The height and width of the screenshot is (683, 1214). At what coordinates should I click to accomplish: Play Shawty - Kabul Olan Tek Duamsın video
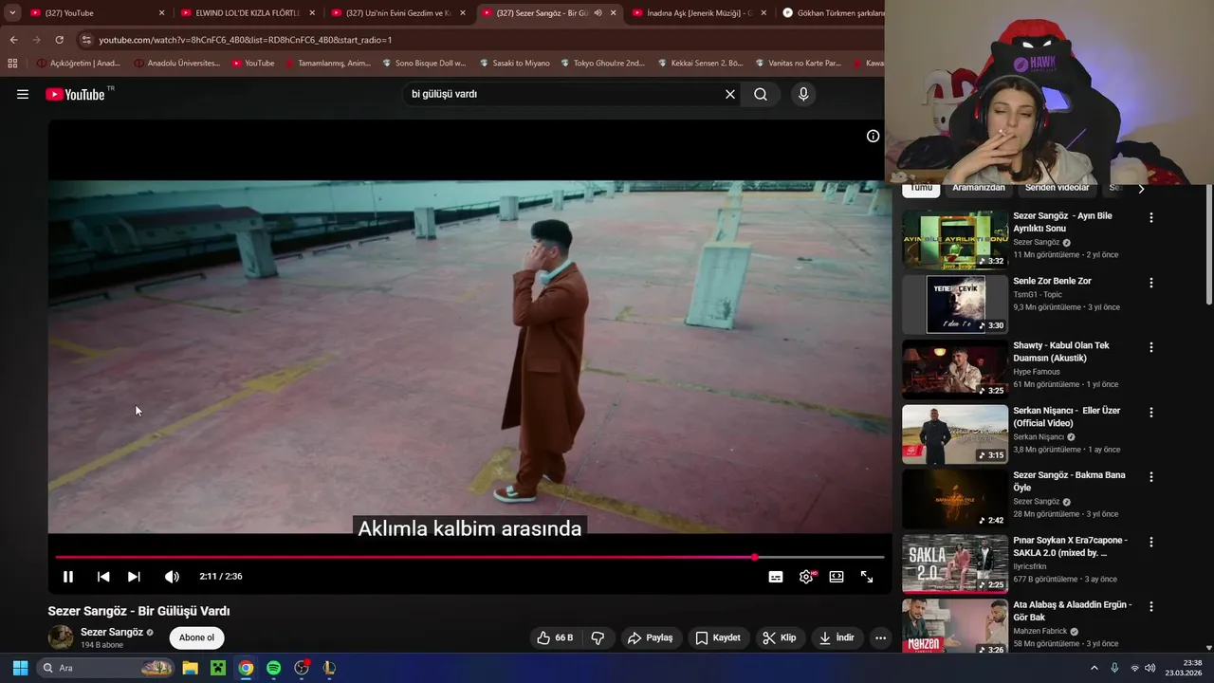click(955, 369)
